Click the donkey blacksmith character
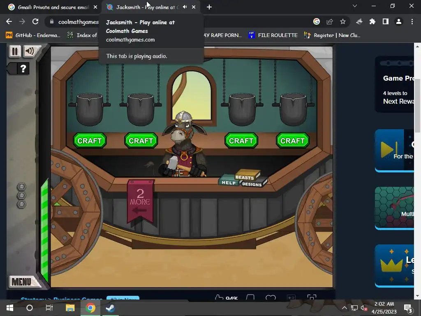 coord(183,145)
